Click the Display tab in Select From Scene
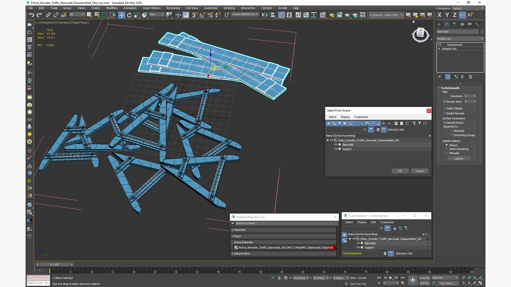The height and width of the screenshot is (287, 511). pyautogui.click(x=345, y=117)
